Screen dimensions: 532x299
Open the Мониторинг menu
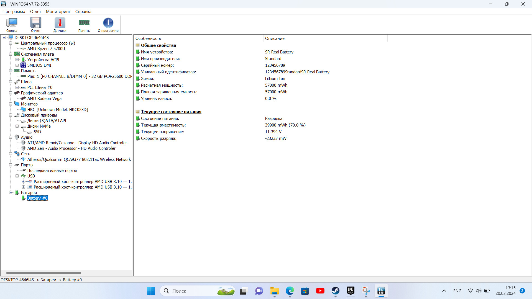[58, 12]
